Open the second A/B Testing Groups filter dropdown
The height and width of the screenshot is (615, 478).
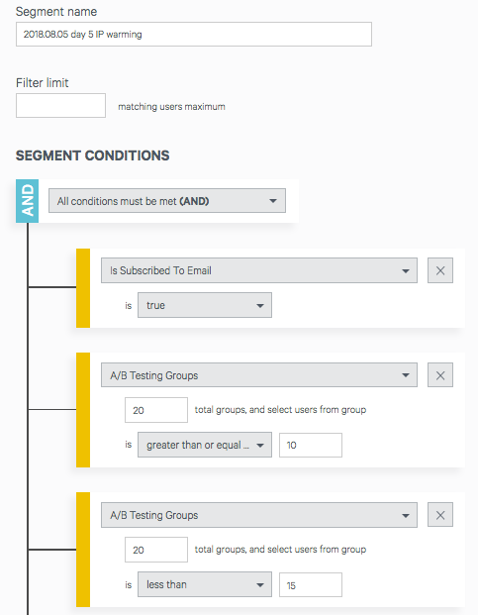(259, 515)
